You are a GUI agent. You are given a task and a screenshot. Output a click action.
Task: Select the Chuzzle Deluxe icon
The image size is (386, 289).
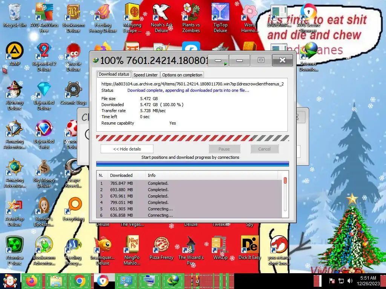click(74, 56)
